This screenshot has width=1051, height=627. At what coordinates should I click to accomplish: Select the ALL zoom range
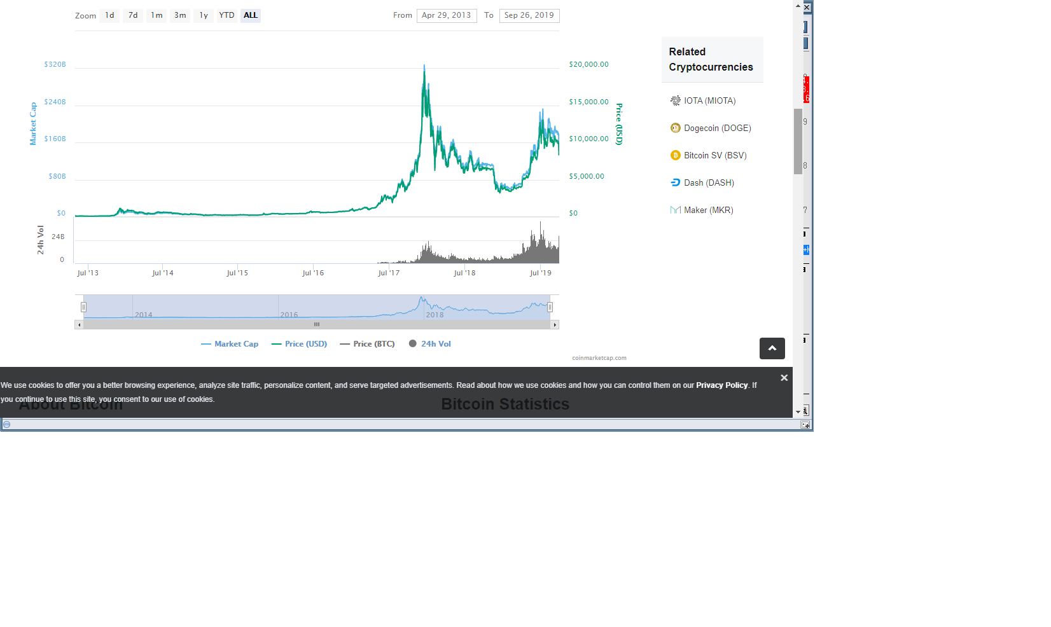[251, 15]
